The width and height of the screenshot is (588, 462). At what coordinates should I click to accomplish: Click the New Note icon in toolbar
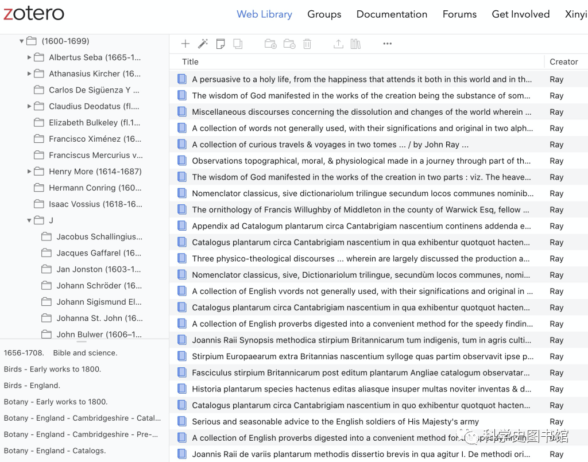[x=220, y=44]
